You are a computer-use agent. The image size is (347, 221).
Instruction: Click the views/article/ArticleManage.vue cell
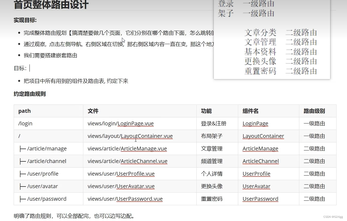[140, 149]
